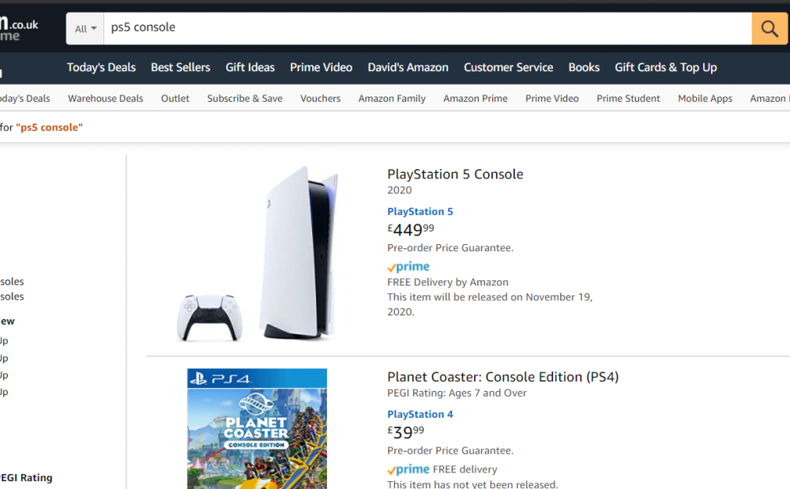
Task: Open David's Amazon
Action: click(408, 67)
